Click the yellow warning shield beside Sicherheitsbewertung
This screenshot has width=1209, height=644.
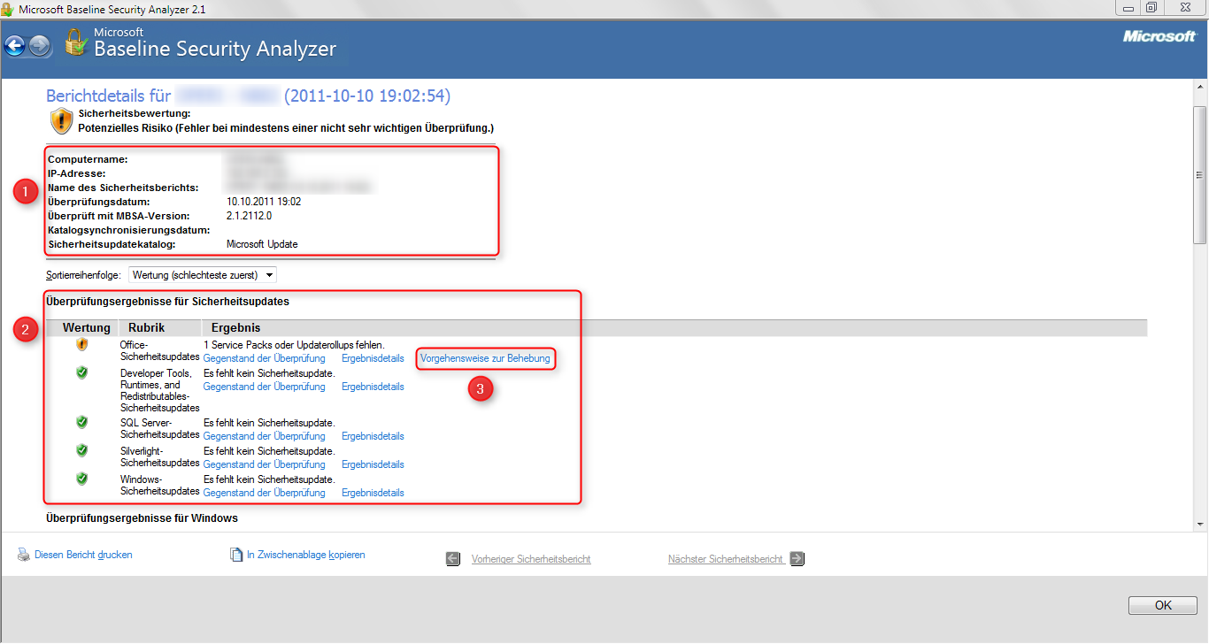[x=60, y=120]
